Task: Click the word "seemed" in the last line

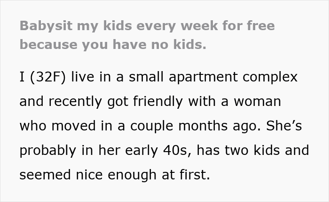Action: 45,175
